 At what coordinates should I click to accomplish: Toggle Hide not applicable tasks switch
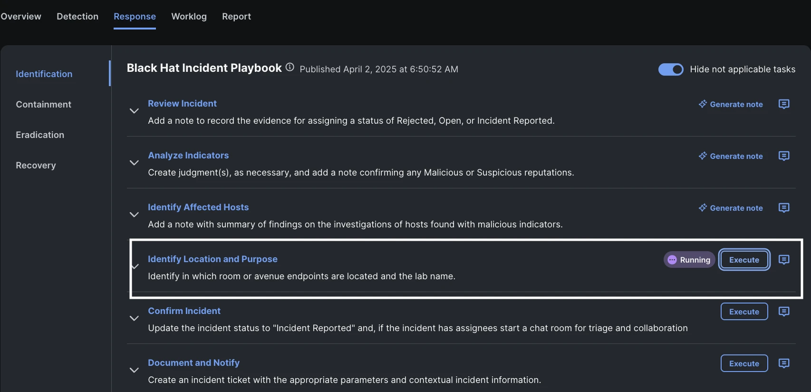[x=670, y=69]
